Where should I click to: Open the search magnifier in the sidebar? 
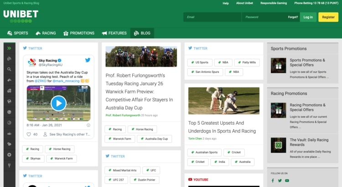pyautogui.click(x=9, y=69)
